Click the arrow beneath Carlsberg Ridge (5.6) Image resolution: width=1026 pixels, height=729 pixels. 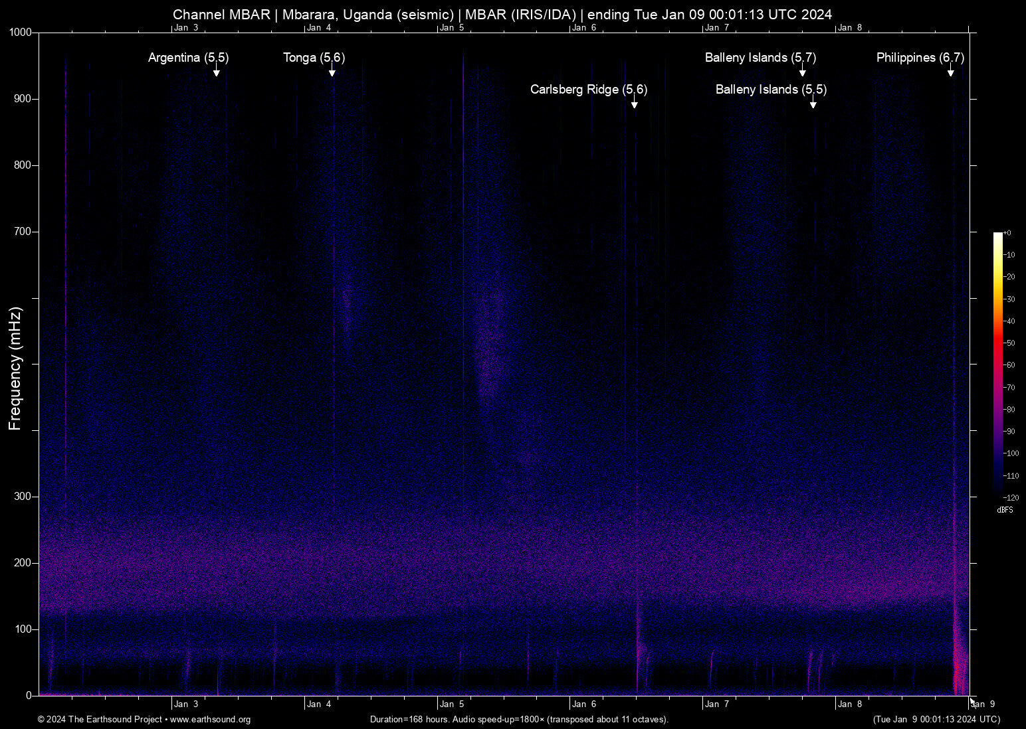(x=635, y=104)
